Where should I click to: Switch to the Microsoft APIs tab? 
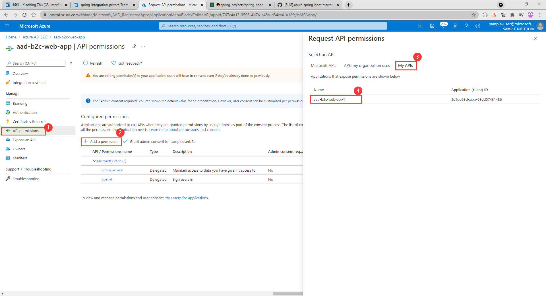(323, 65)
